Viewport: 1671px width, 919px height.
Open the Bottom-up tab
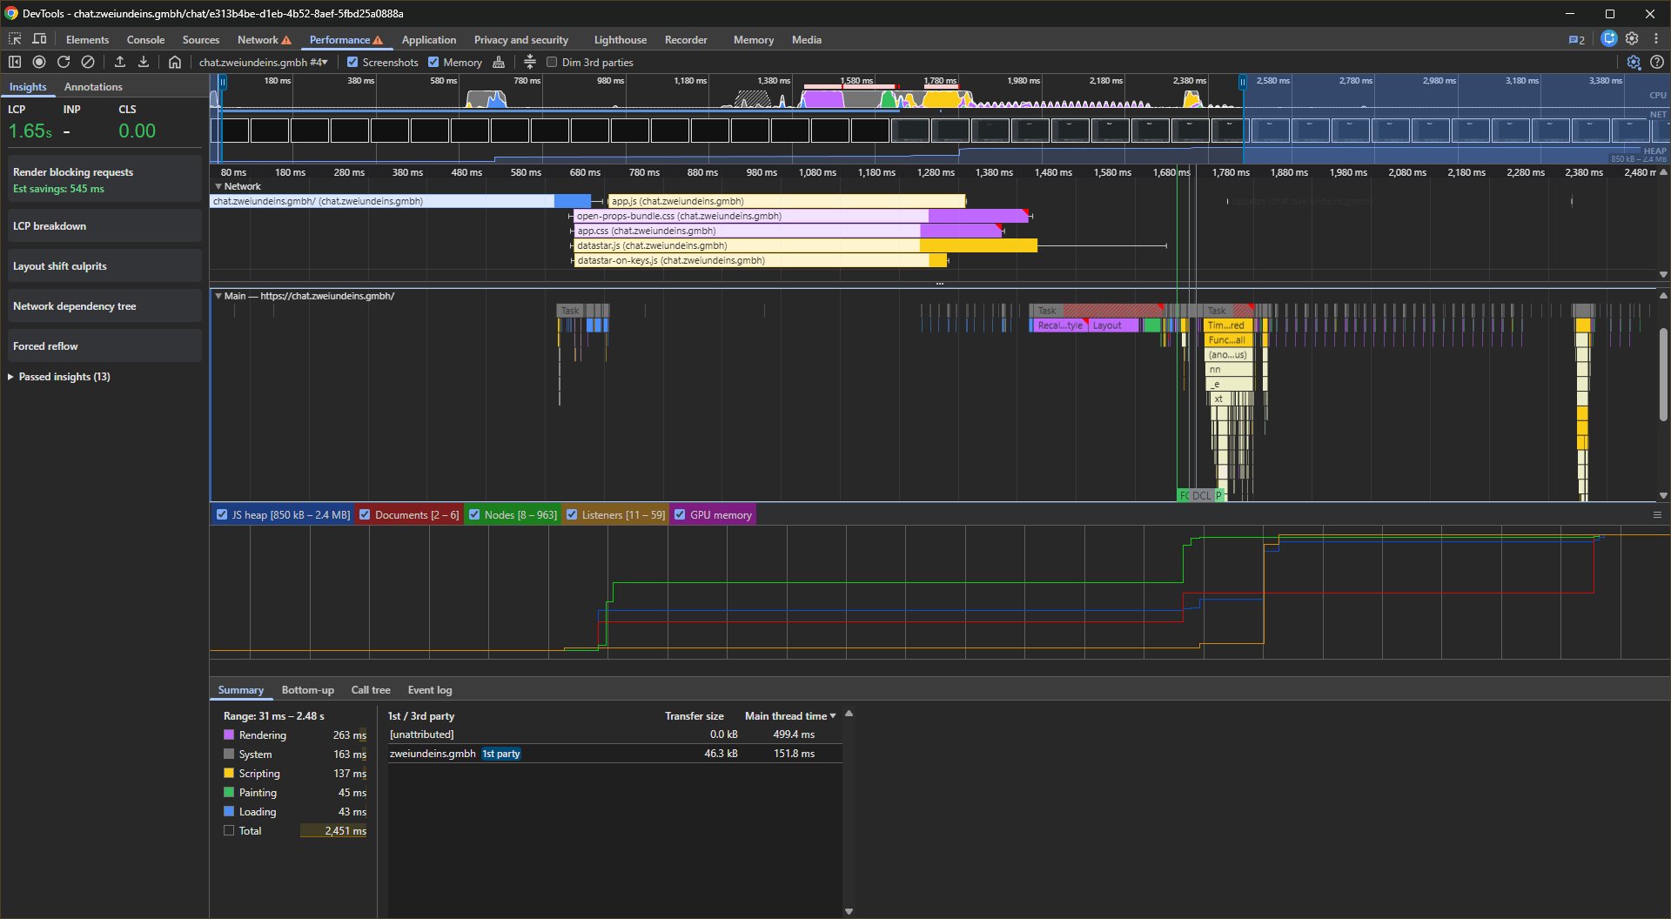coord(307,690)
